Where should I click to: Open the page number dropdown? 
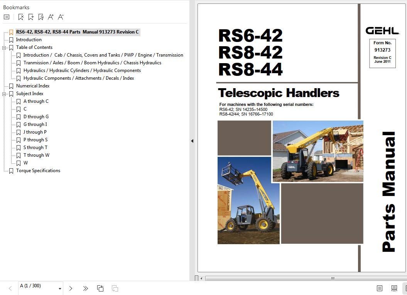click(x=60, y=288)
